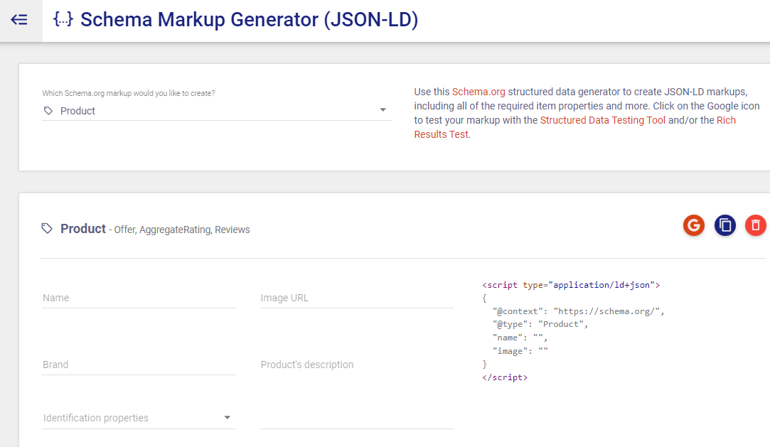Click the tag icon beside Product heading
The image size is (770, 447).
pos(47,229)
